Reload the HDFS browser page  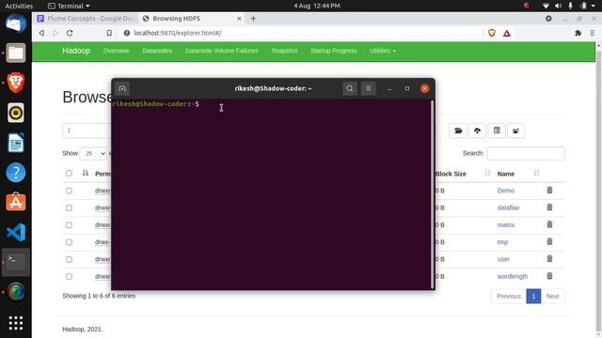coord(70,33)
